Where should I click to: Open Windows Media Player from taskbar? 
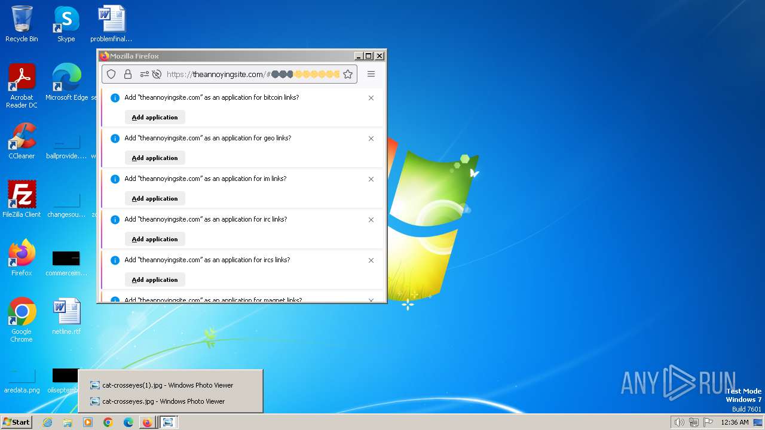pos(88,422)
